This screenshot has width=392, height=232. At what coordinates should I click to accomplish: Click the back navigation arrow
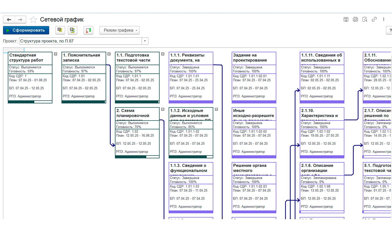[9, 20]
